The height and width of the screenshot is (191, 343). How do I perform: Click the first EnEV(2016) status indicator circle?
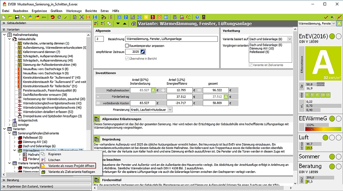[332, 37]
